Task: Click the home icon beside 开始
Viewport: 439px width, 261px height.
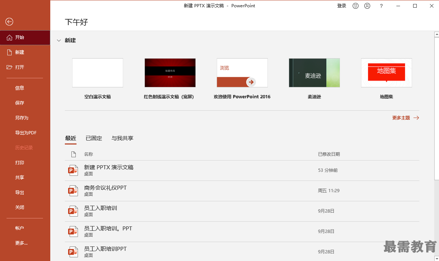Action: 9,37
